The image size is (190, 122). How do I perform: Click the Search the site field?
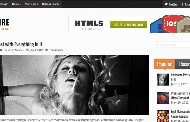(172, 45)
